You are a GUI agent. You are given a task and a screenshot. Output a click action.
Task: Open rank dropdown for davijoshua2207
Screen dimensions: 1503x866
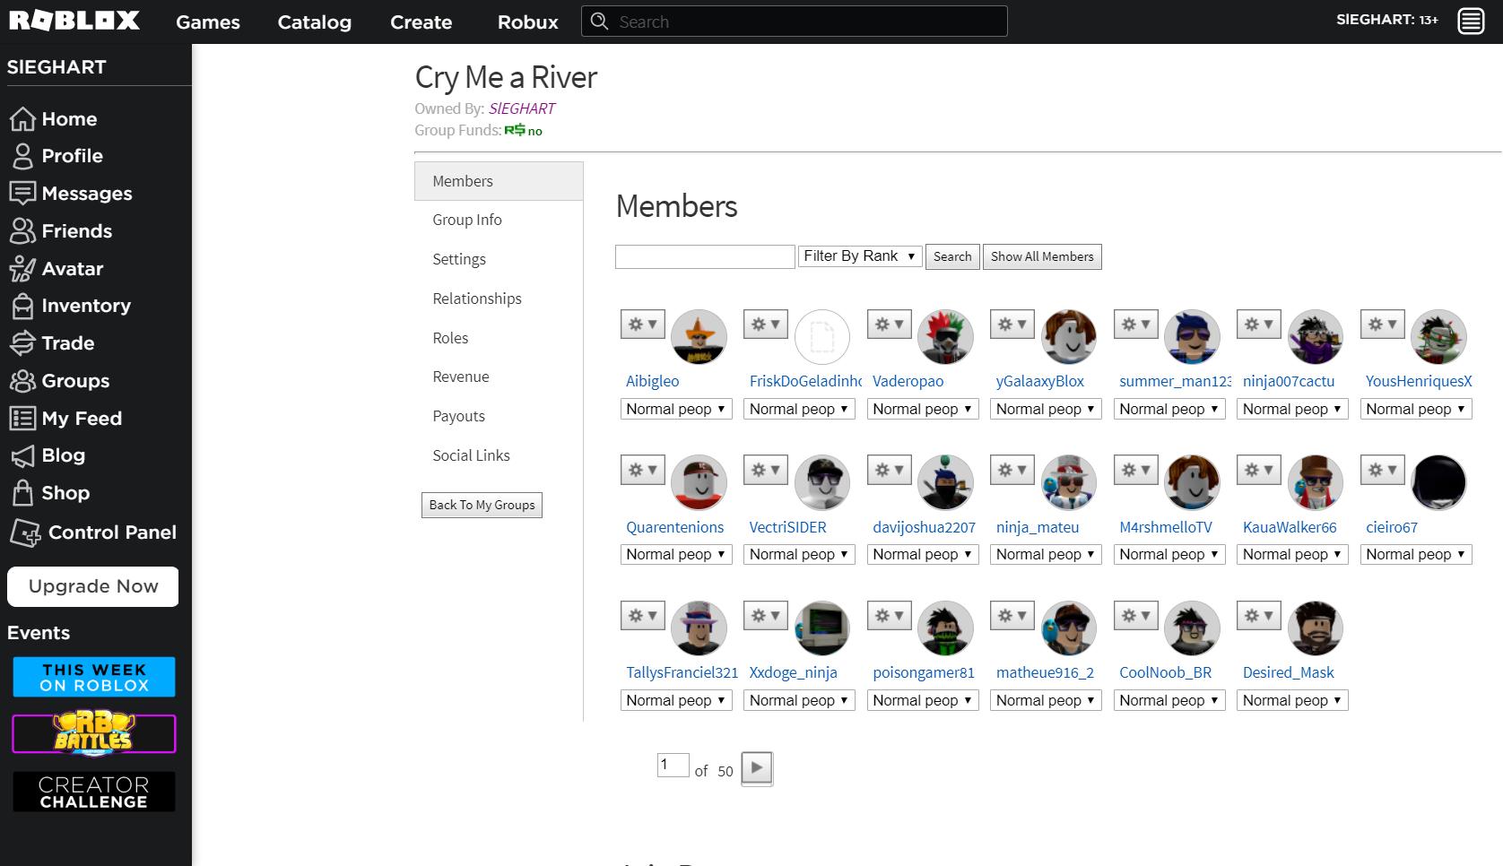923,555
